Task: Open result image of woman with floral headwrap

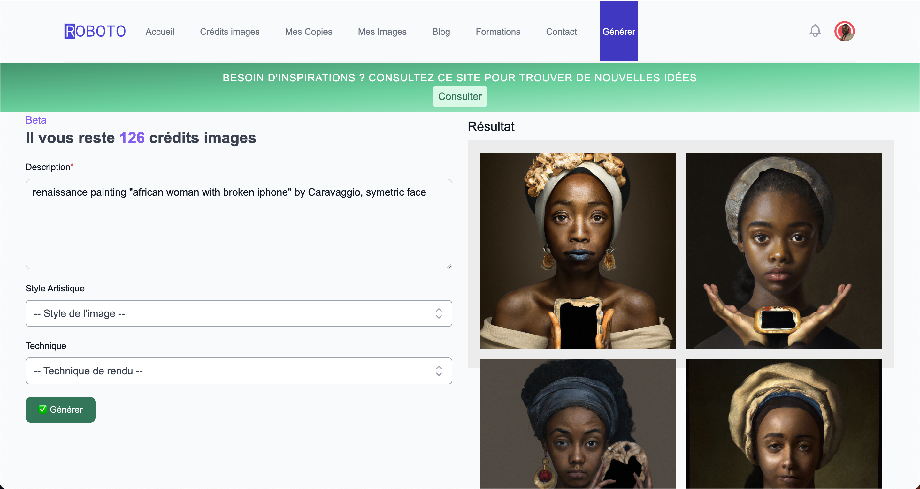Action: (578, 251)
